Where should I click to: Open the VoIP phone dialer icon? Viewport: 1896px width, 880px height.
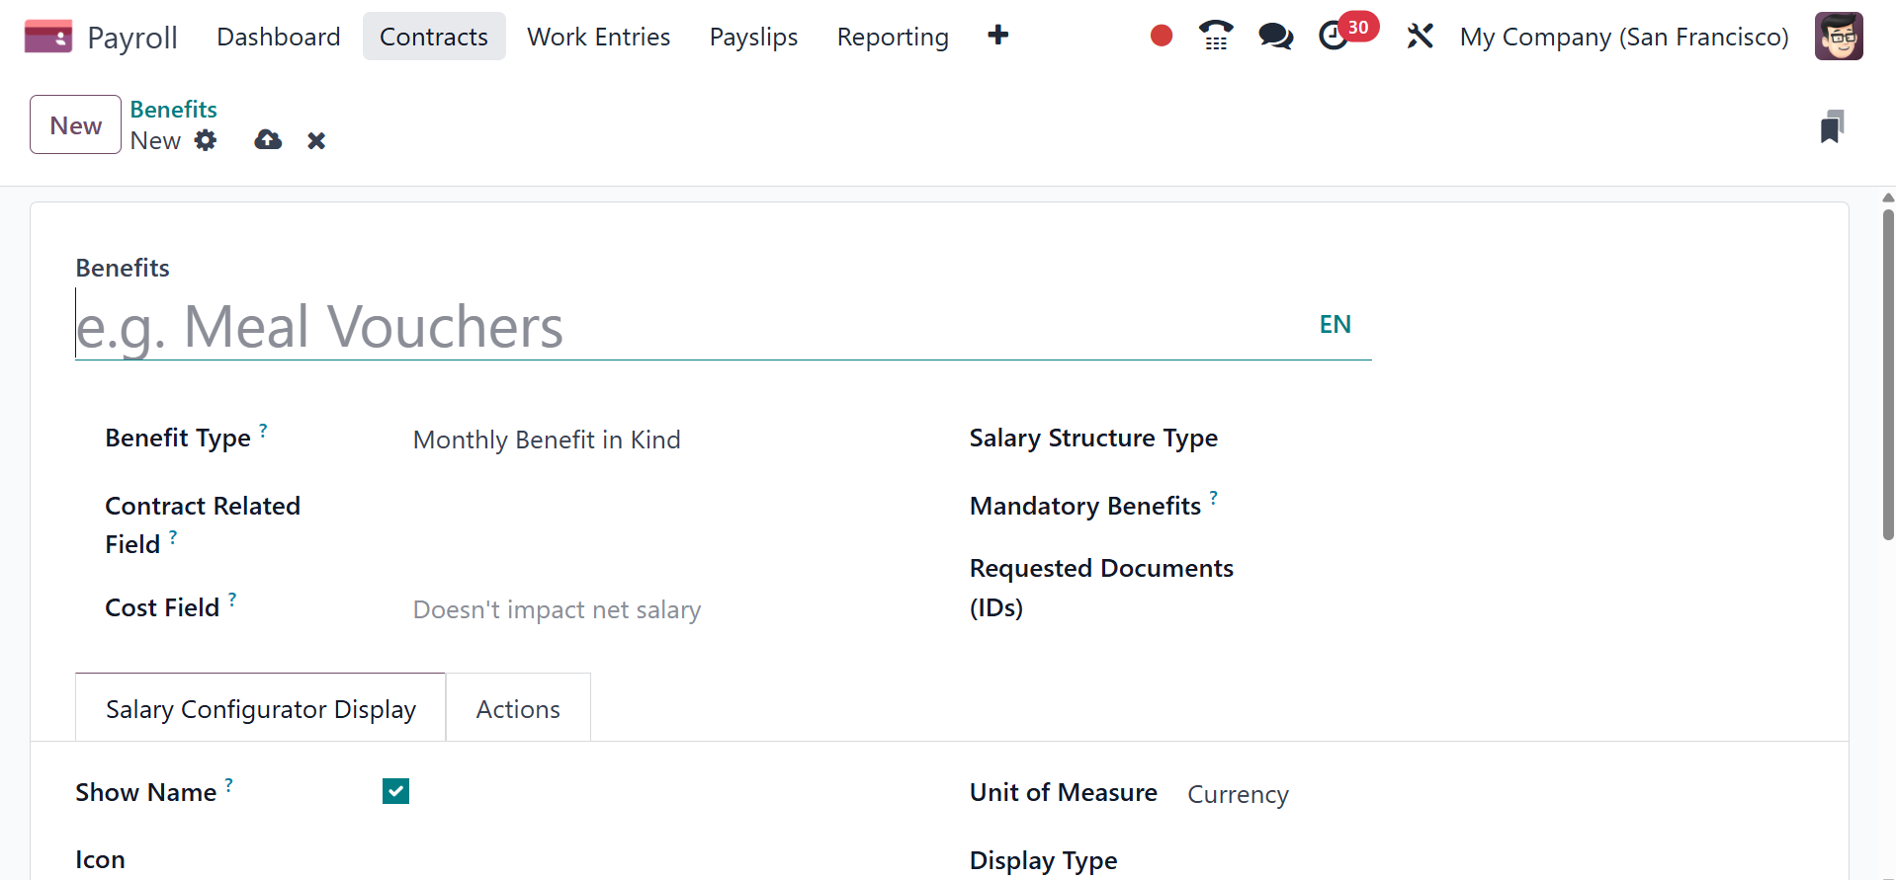[x=1216, y=37]
